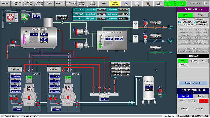The image size is (210, 118).
Task: Click the green START status on Kotel 1
Action: point(29,77)
